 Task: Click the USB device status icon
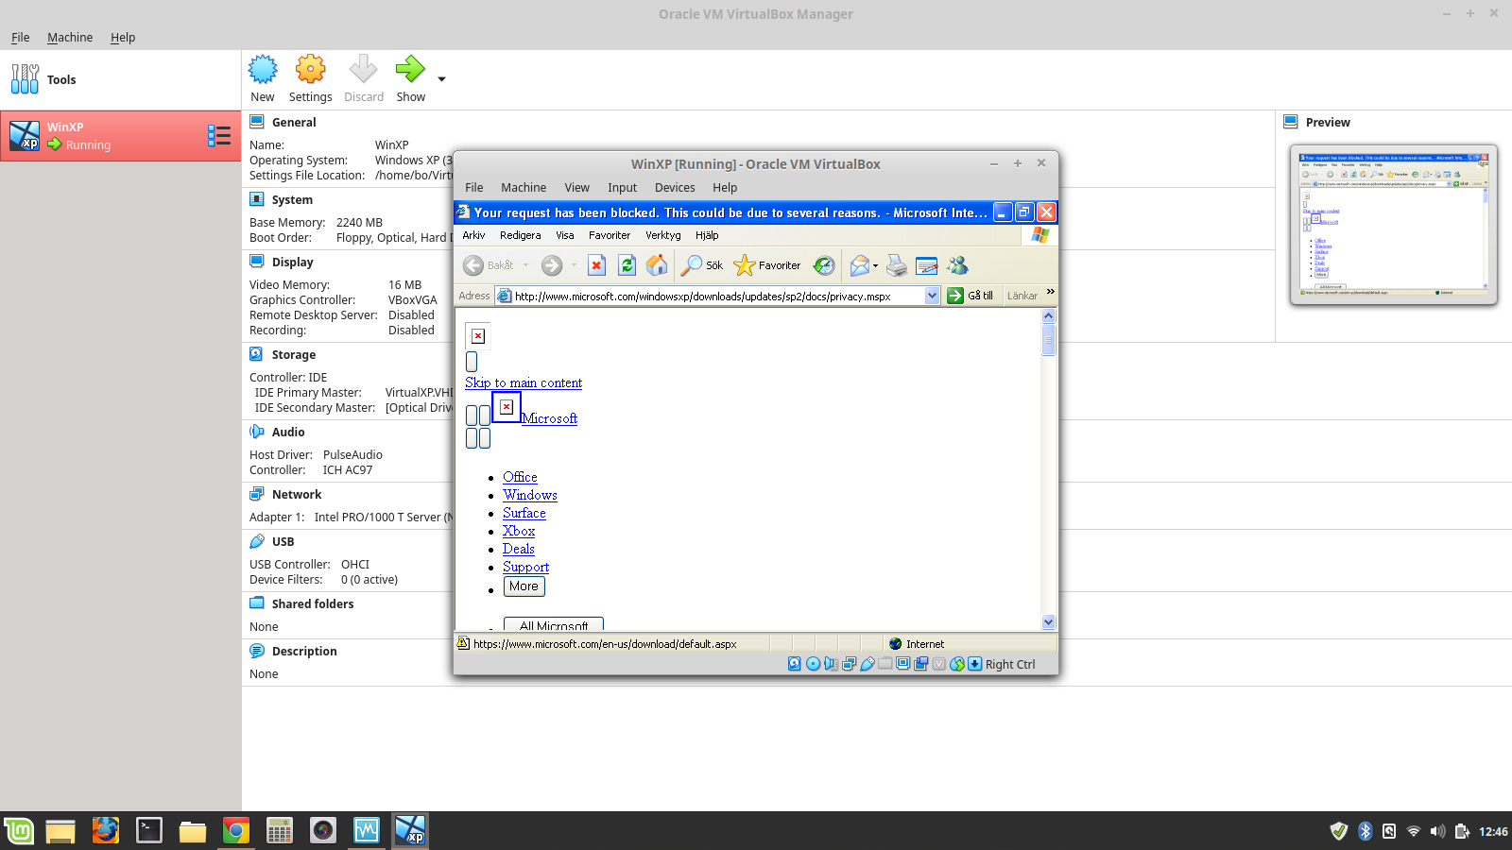pos(868,664)
